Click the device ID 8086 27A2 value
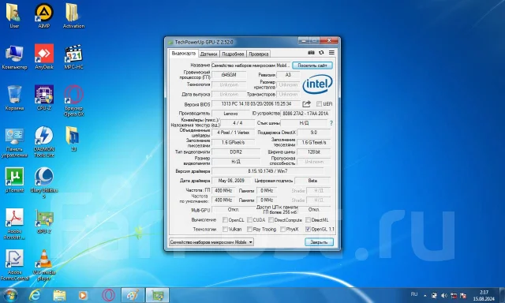This screenshot has height=303, width=505. click(305, 114)
